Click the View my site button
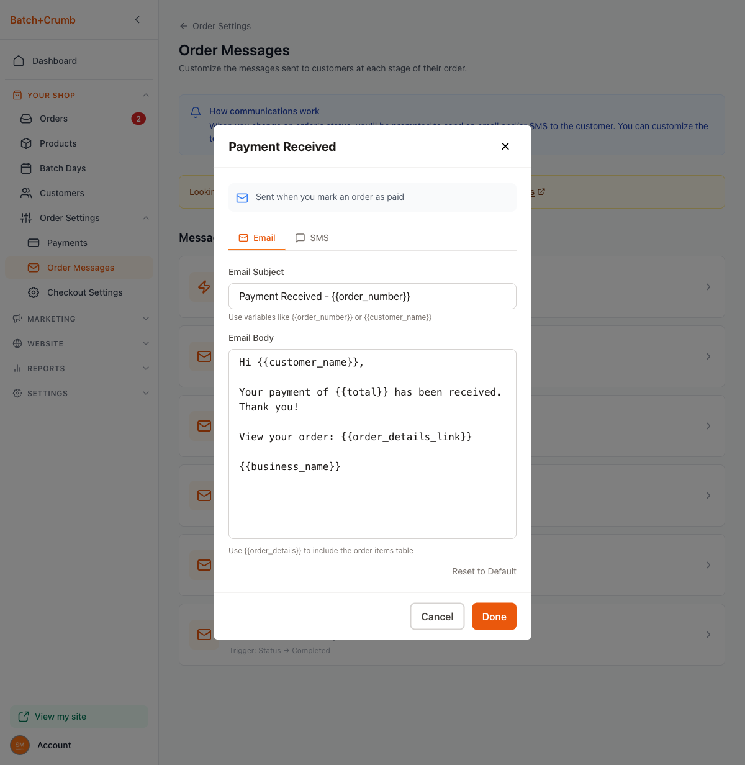This screenshot has width=745, height=765. pyautogui.click(x=79, y=717)
